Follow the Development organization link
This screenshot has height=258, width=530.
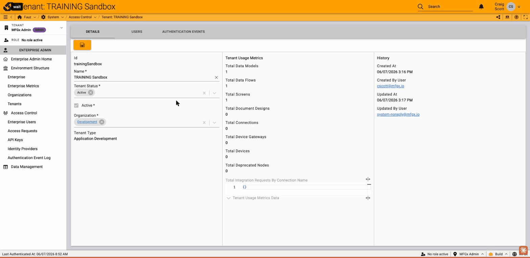pos(87,122)
